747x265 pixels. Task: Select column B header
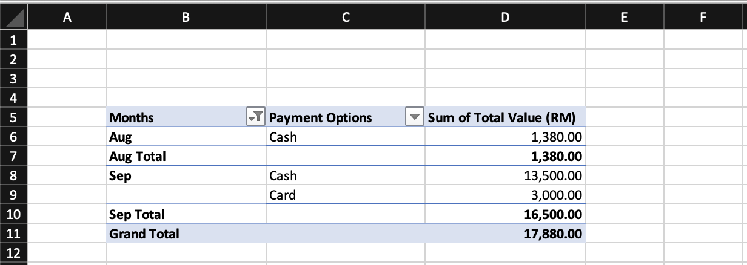pyautogui.click(x=186, y=18)
